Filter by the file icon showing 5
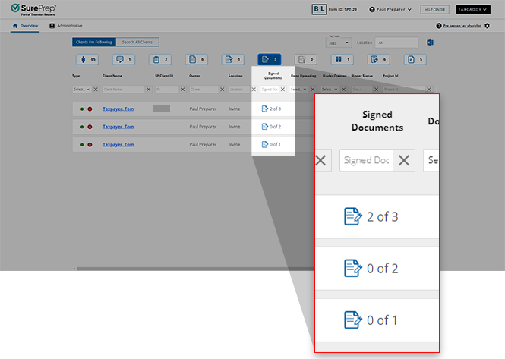Image resolution: width=505 pixels, height=359 pixels. pos(415,59)
